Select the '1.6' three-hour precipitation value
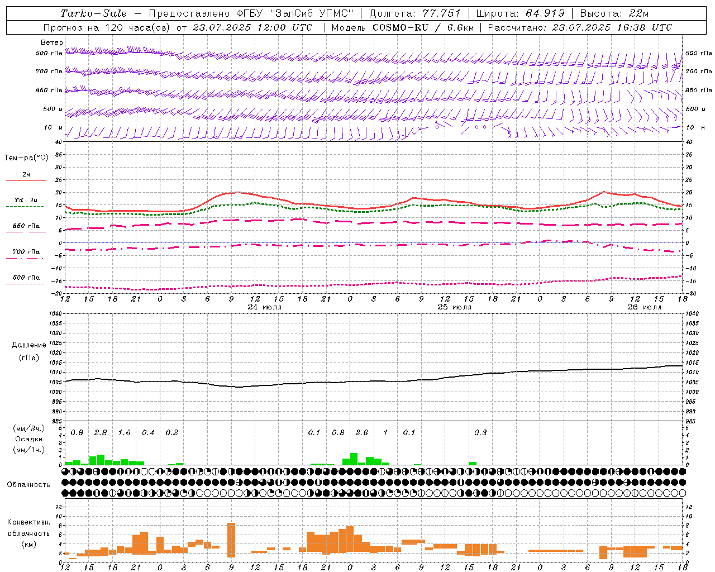 click(x=124, y=433)
